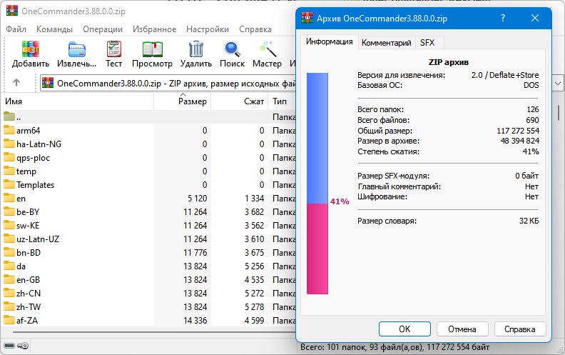Screen dimensions: 565x355
Task: Click the key password icon in status bar
Action: (x=23, y=346)
